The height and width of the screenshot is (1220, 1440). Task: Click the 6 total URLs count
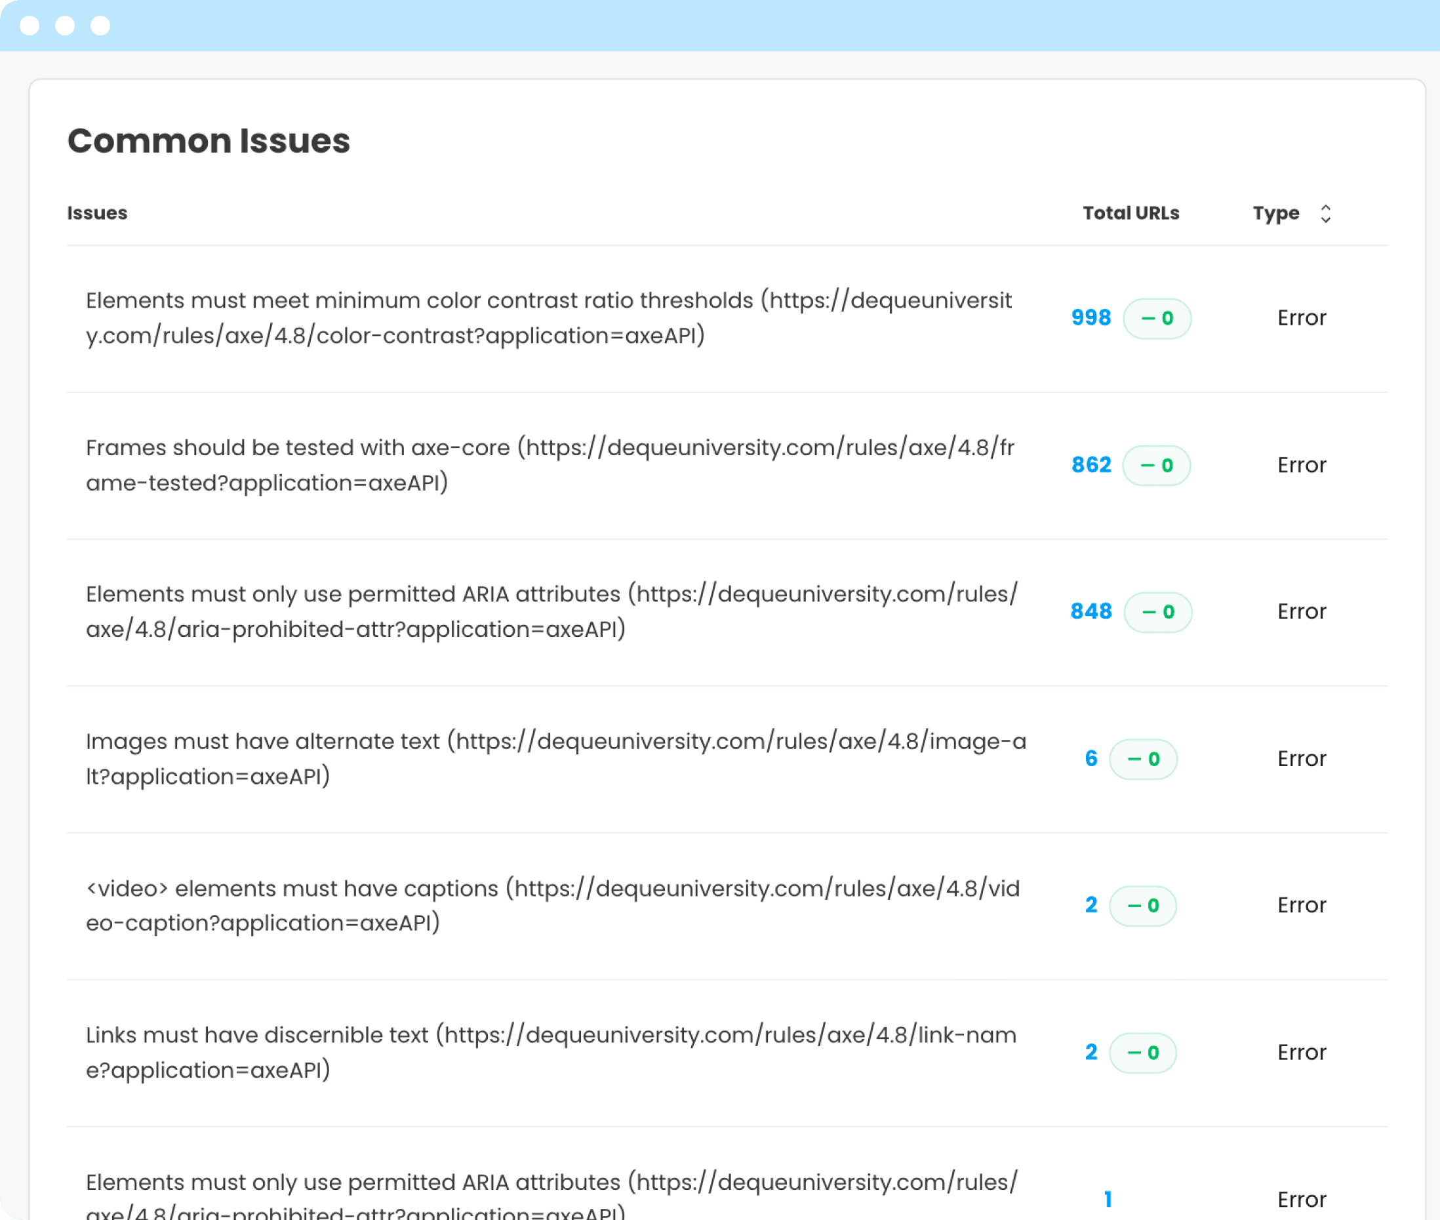[1091, 759]
